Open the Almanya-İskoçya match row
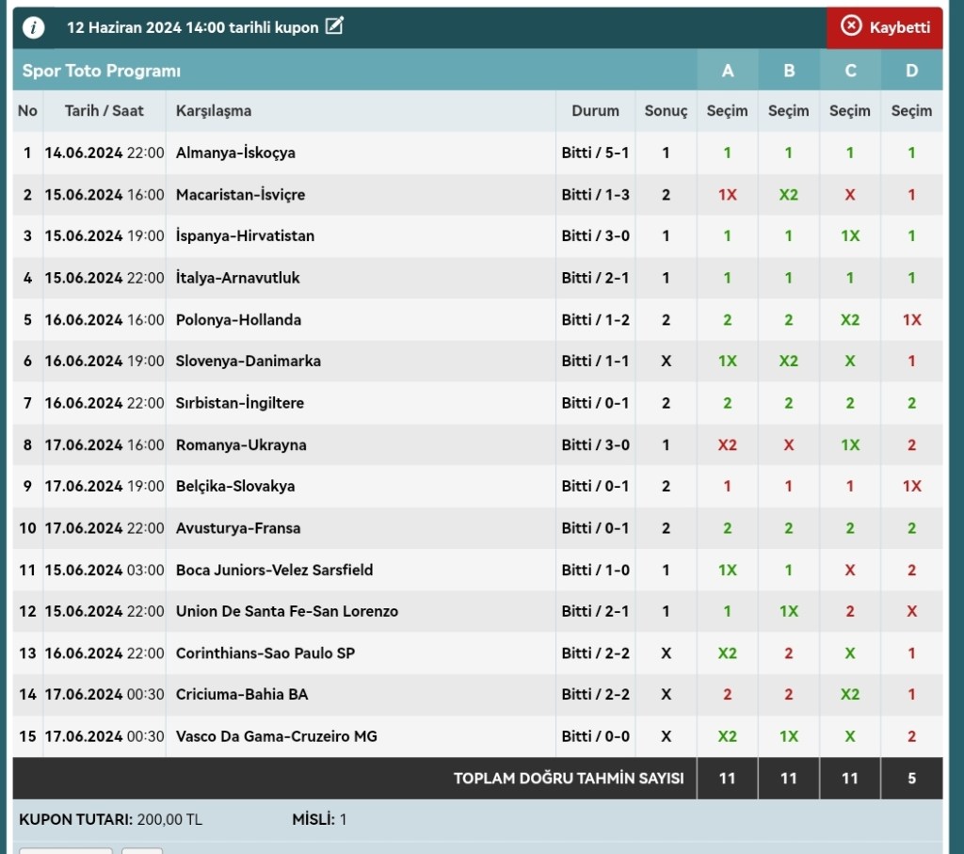The width and height of the screenshot is (964, 854). pyautogui.click(x=235, y=153)
